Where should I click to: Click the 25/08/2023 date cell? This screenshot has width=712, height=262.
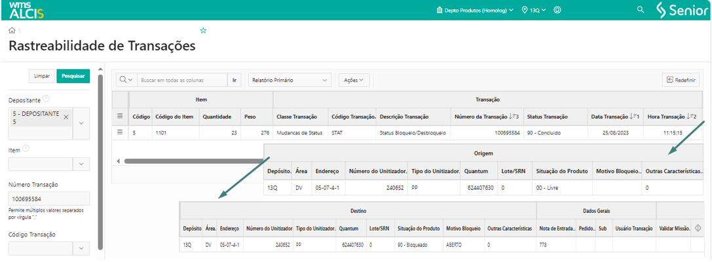(614, 132)
